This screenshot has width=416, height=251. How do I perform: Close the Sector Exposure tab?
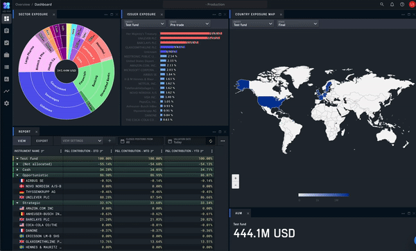tap(54, 15)
